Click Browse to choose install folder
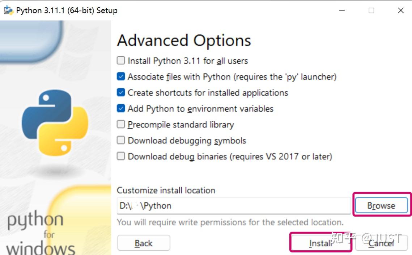Screen dimensions: 412x255 point(381,206)
